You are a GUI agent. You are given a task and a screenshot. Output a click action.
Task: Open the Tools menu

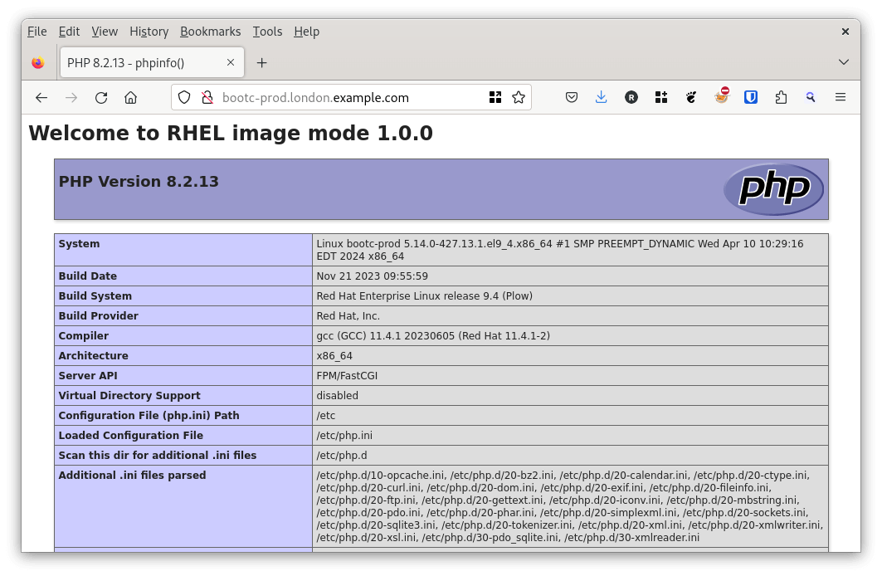click(267, 32)
